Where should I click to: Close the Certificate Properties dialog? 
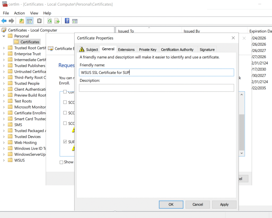click(x=233, y=38)
